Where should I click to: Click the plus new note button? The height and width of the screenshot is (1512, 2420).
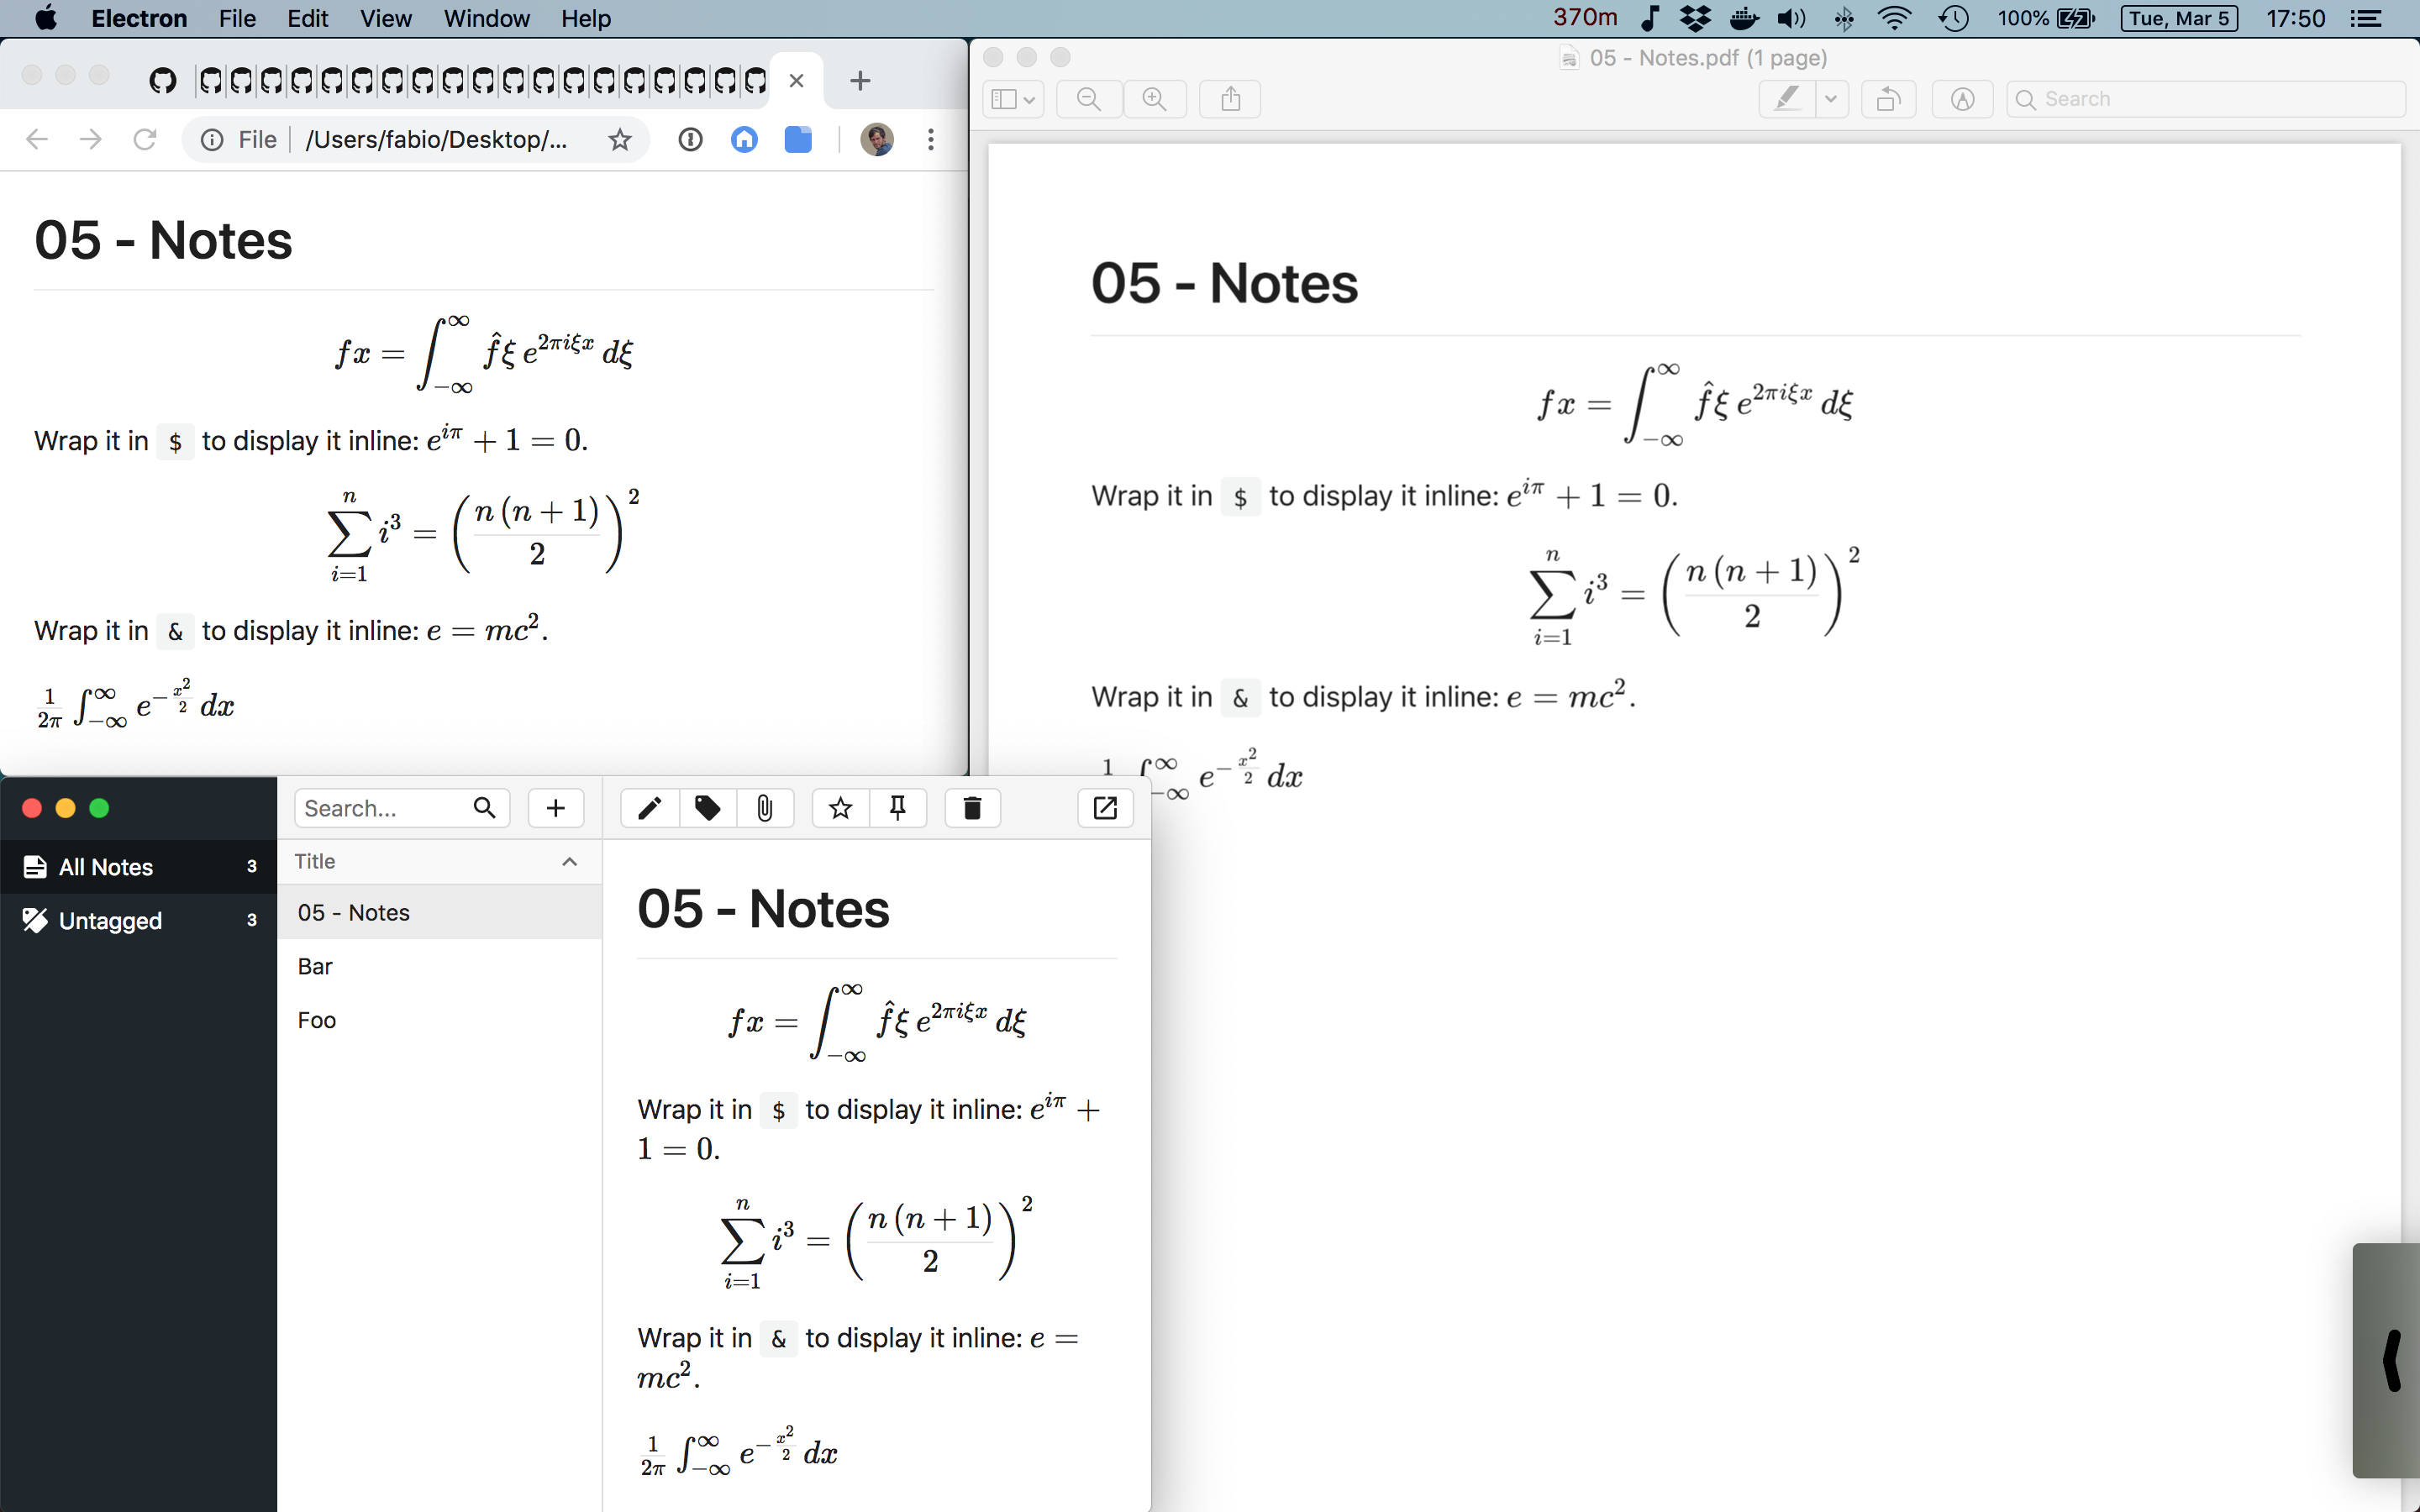(x=556, y=808)
